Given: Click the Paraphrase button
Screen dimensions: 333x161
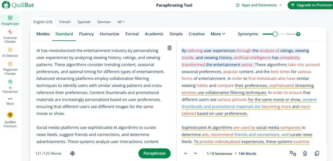Looking at the screenshot, I should pos(154,154).
